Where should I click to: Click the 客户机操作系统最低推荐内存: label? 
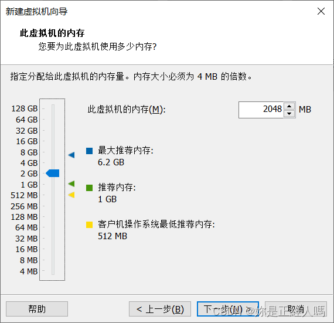(x=156, y=225)
